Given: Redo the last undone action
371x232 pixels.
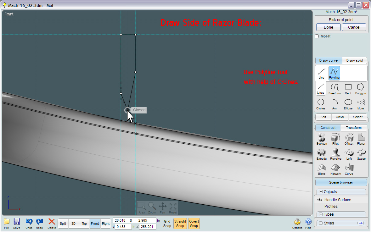Looking at the screenshot, I should [39, 223].
